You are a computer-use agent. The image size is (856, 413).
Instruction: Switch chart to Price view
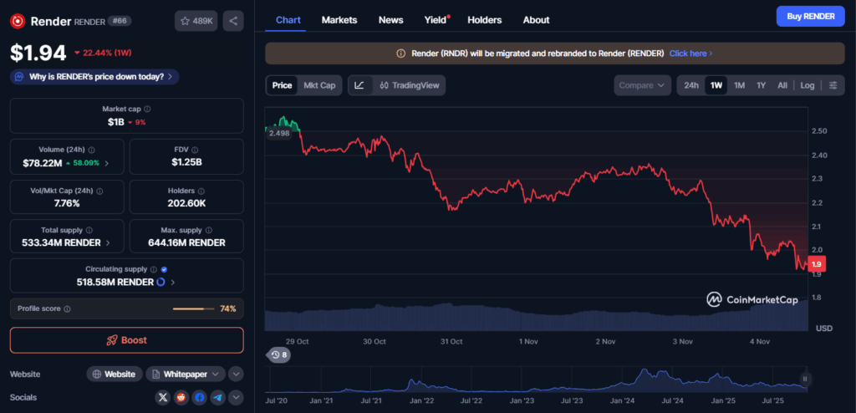(283, 85)
